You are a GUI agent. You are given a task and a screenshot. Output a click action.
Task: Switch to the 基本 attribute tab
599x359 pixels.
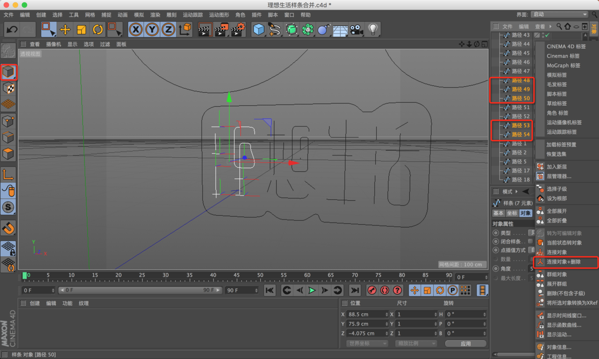(x=498, y=213)
